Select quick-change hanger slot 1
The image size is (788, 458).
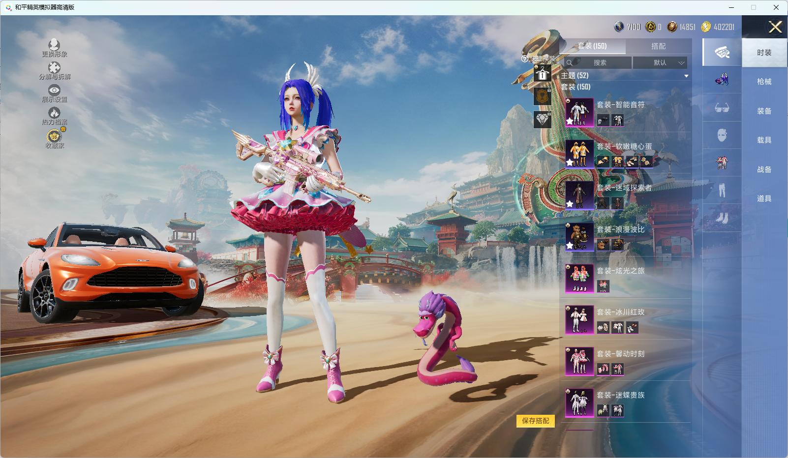point(543,74)
